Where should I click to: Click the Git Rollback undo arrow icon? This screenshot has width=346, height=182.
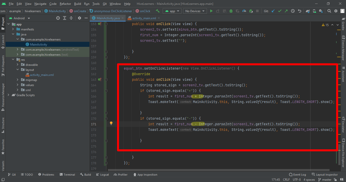[x=300, y=11]
